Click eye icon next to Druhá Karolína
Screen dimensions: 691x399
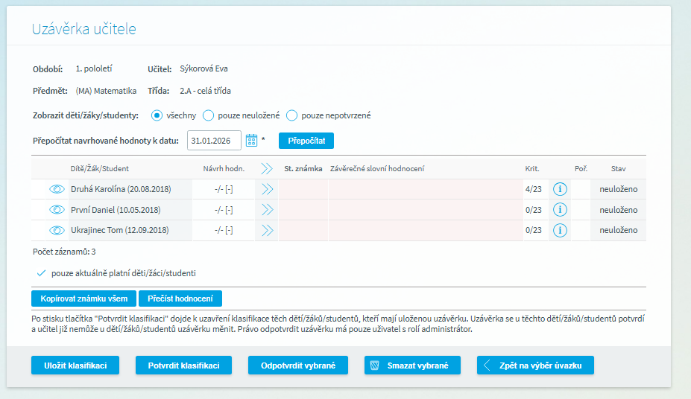pyautogui.click(x=57, y=189)
